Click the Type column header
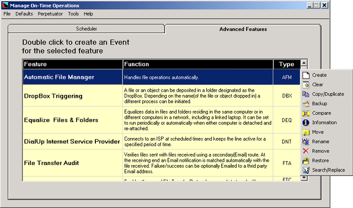The width and height of the screenshot is (353, 208). tap(287, 64)
